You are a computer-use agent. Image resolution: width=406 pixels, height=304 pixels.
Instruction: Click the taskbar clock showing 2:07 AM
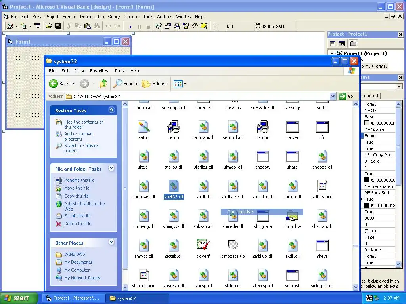(391, 298)
